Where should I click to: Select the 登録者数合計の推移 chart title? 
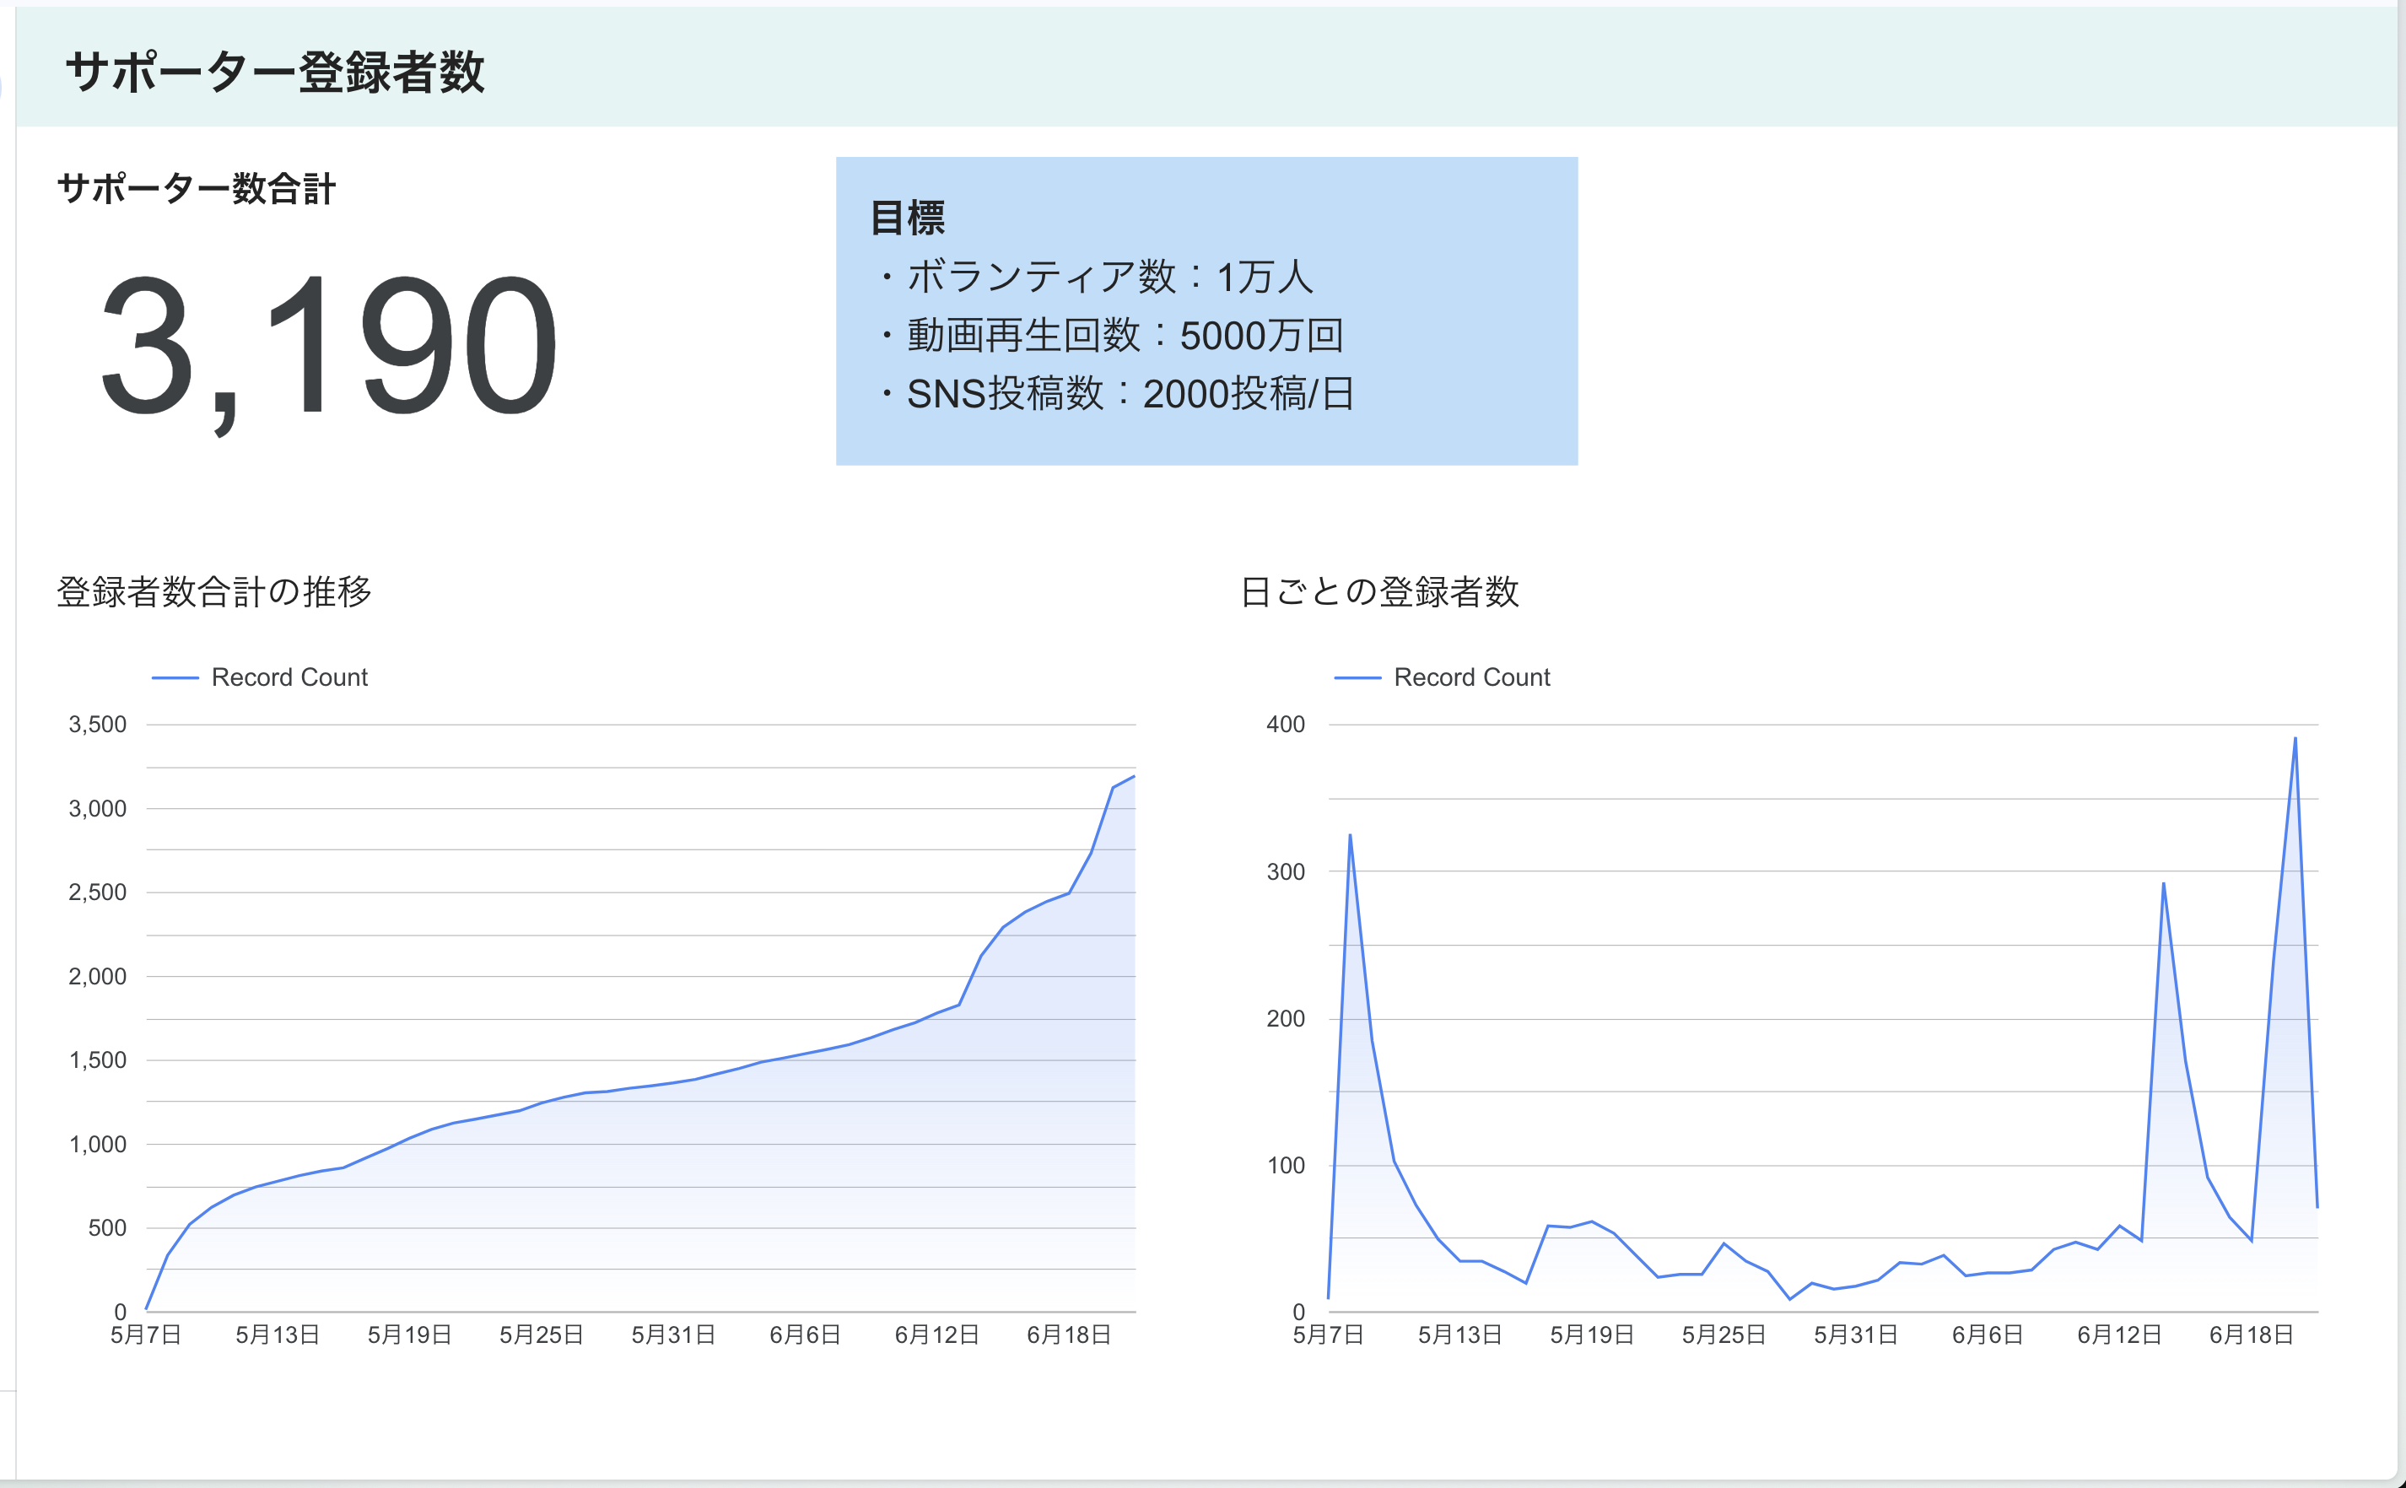click(213, 591)
